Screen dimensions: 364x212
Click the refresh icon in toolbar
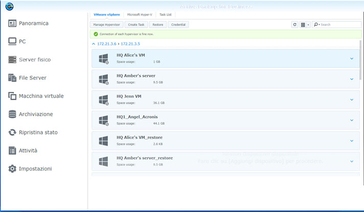(294, 25)
